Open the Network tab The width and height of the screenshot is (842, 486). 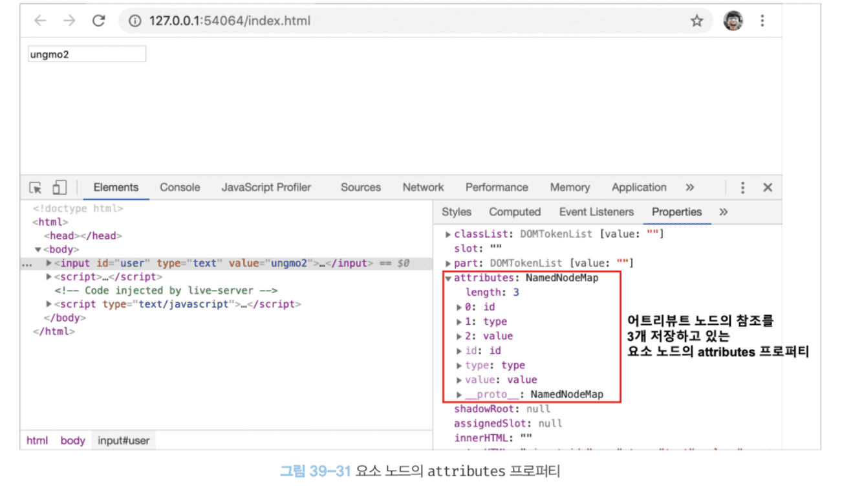[423, 188]
